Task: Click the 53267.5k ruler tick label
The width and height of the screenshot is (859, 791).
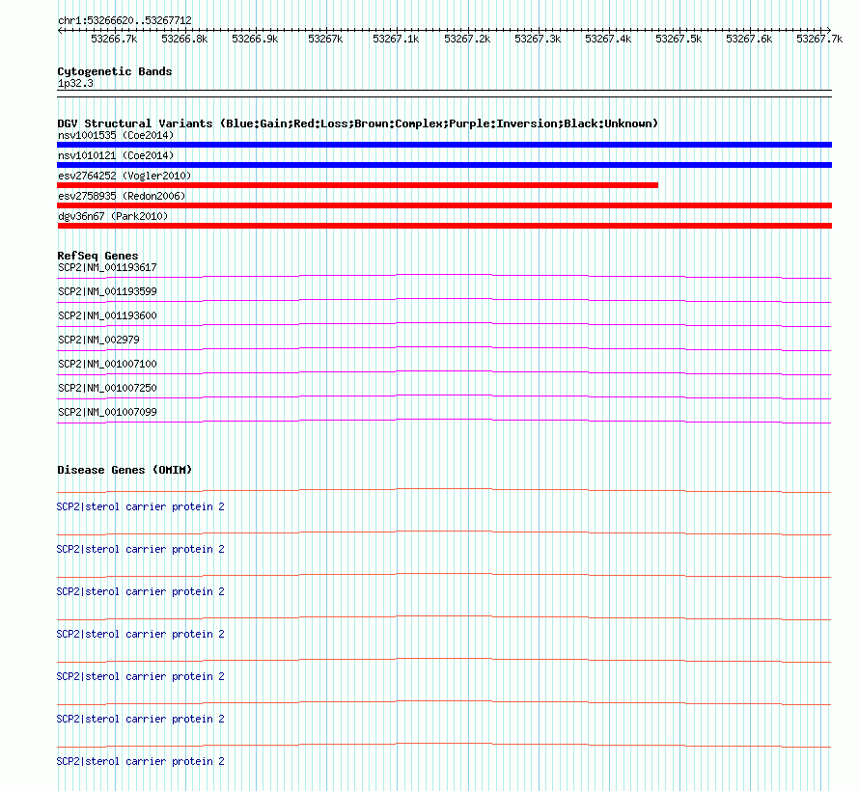Action: point(679,39)
